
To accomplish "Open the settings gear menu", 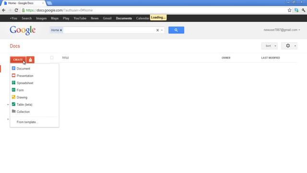I will pyautogui.click(x=289, y=46).
